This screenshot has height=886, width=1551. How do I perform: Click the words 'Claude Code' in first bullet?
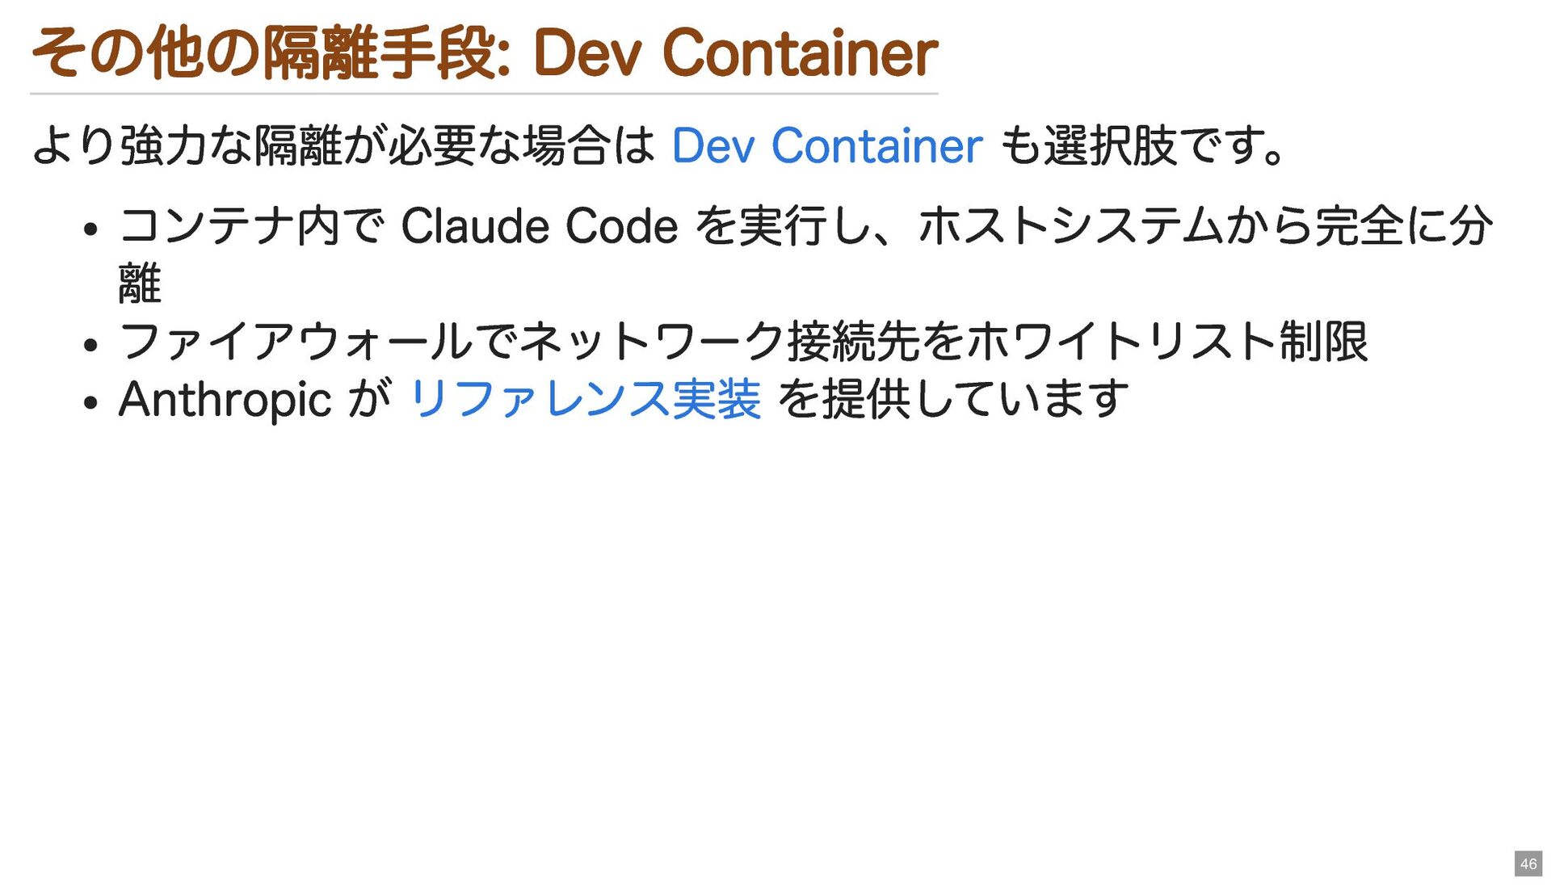point(539,226)
